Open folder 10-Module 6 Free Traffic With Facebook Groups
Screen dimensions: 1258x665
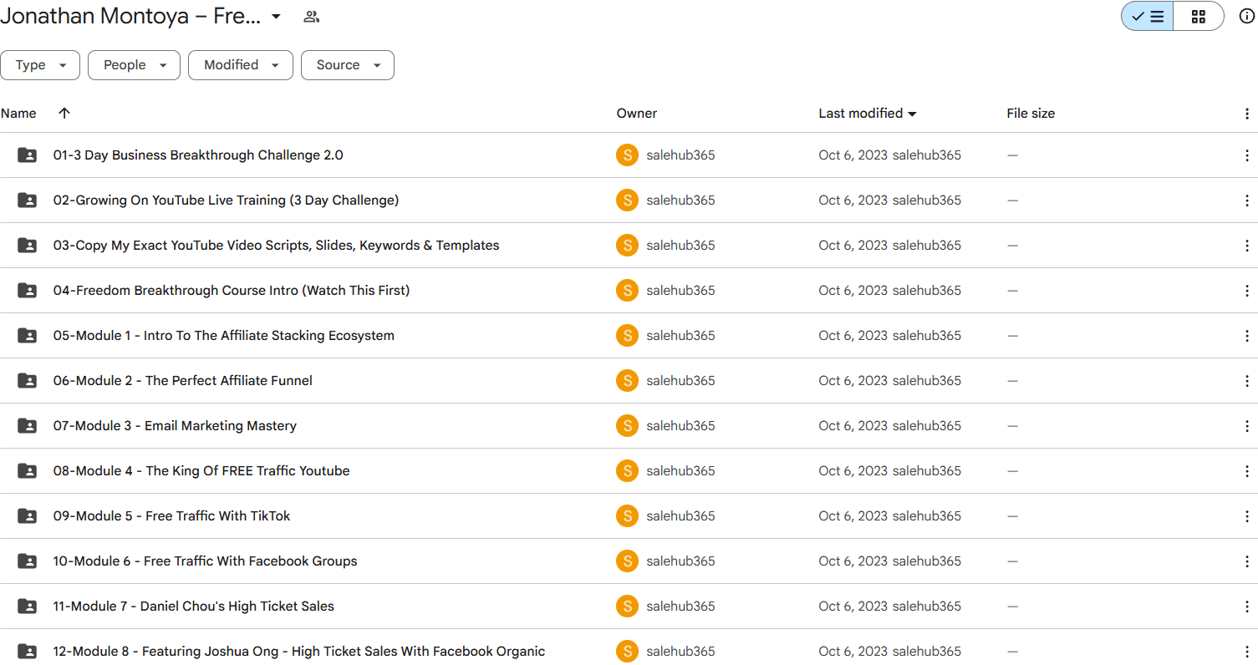pyautogui.click(x=206, y=561)
